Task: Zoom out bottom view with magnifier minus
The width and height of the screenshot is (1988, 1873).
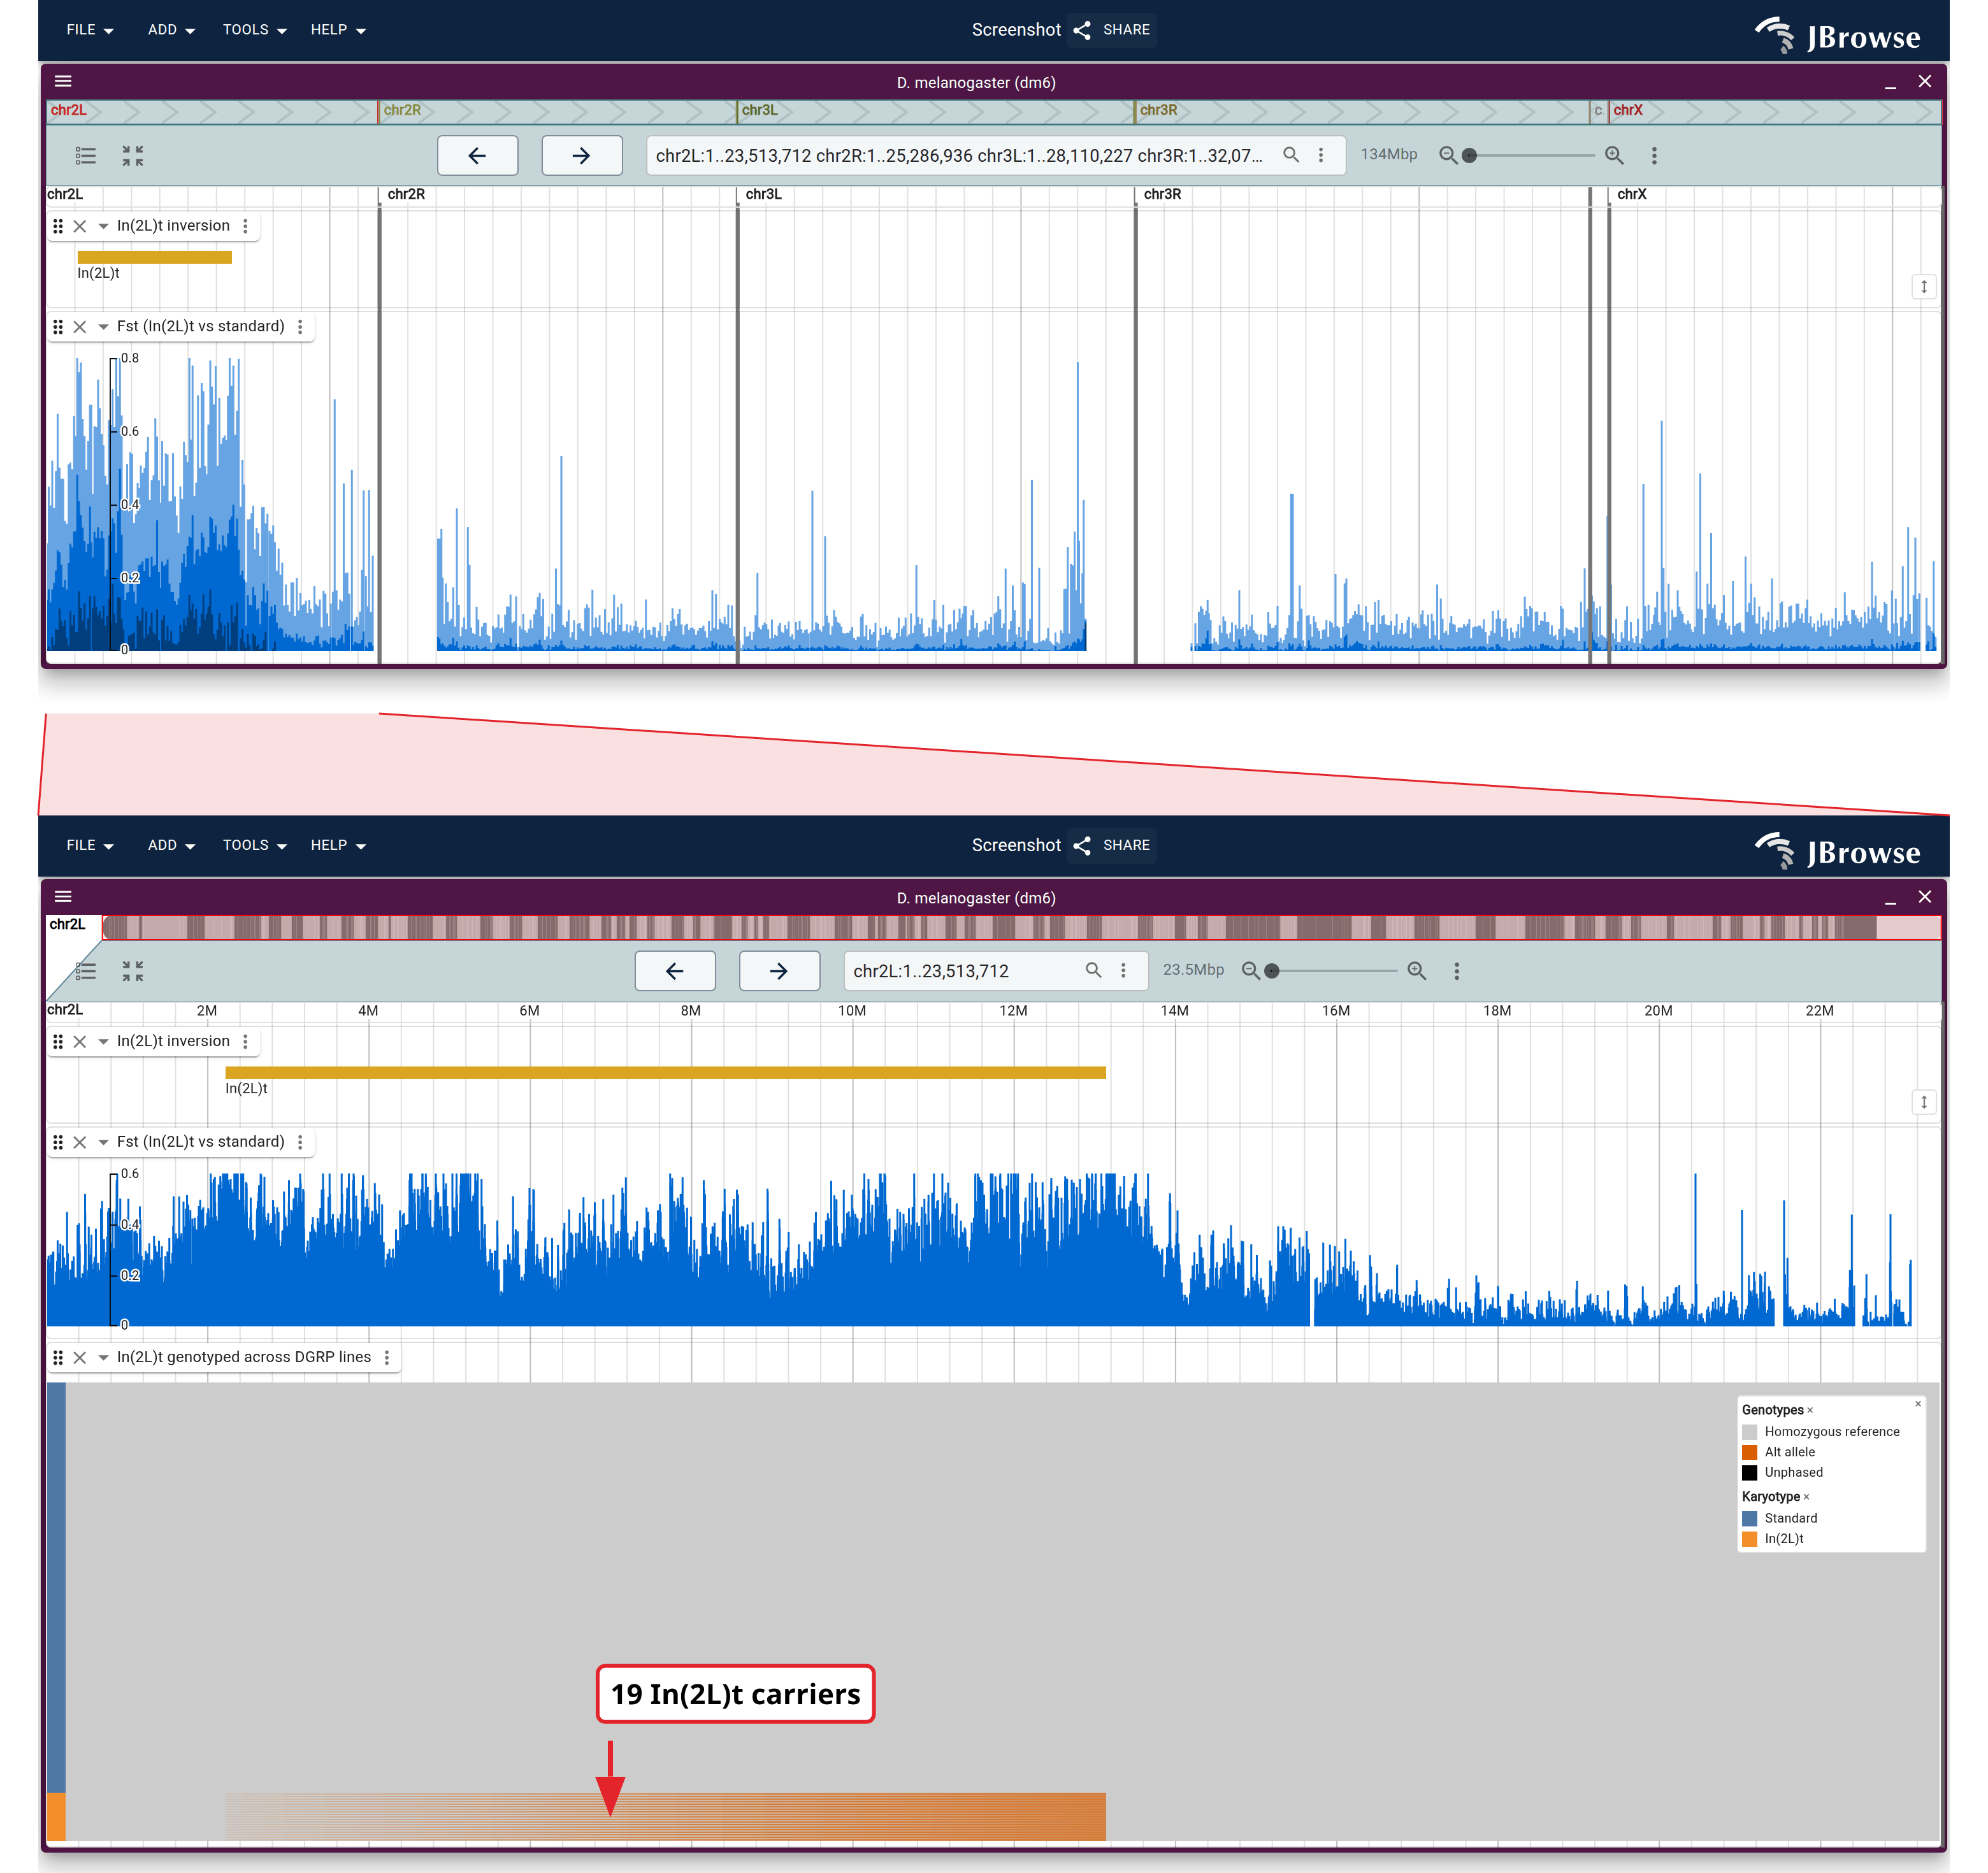Action: pyautogui.click(x=1250, y=970)
